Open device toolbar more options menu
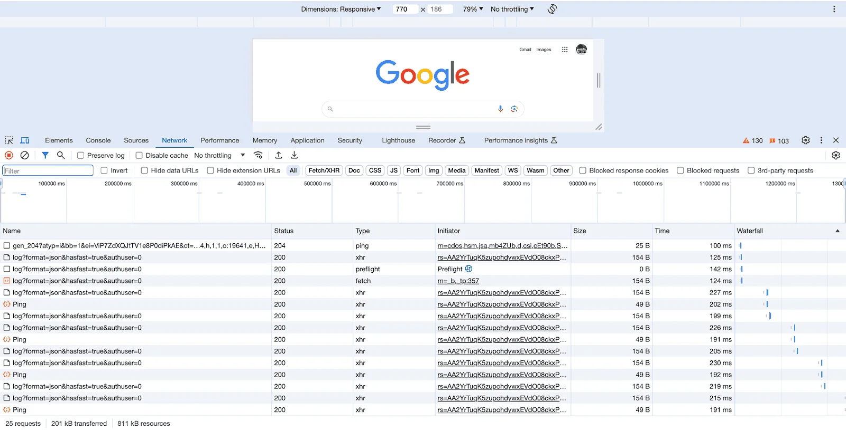The height and width of the screenshot is (430, 846). tap(834, 9)
